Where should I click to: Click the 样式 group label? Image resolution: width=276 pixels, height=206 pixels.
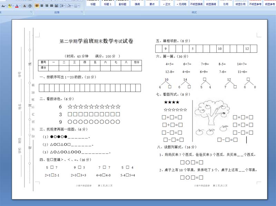click(x=194, y=12)
